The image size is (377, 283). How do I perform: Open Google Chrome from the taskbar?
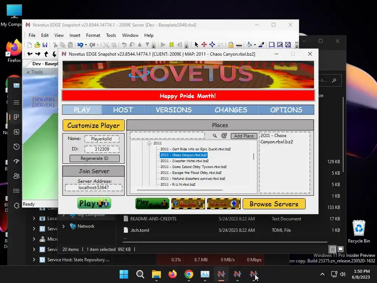coord(189,274)
